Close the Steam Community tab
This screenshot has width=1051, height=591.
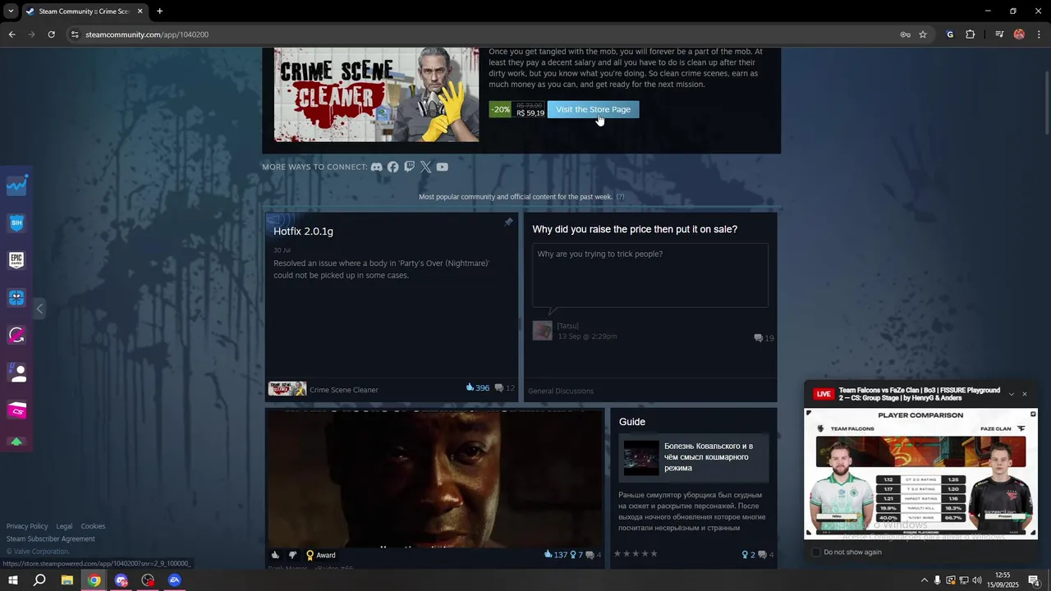[140, 11]
